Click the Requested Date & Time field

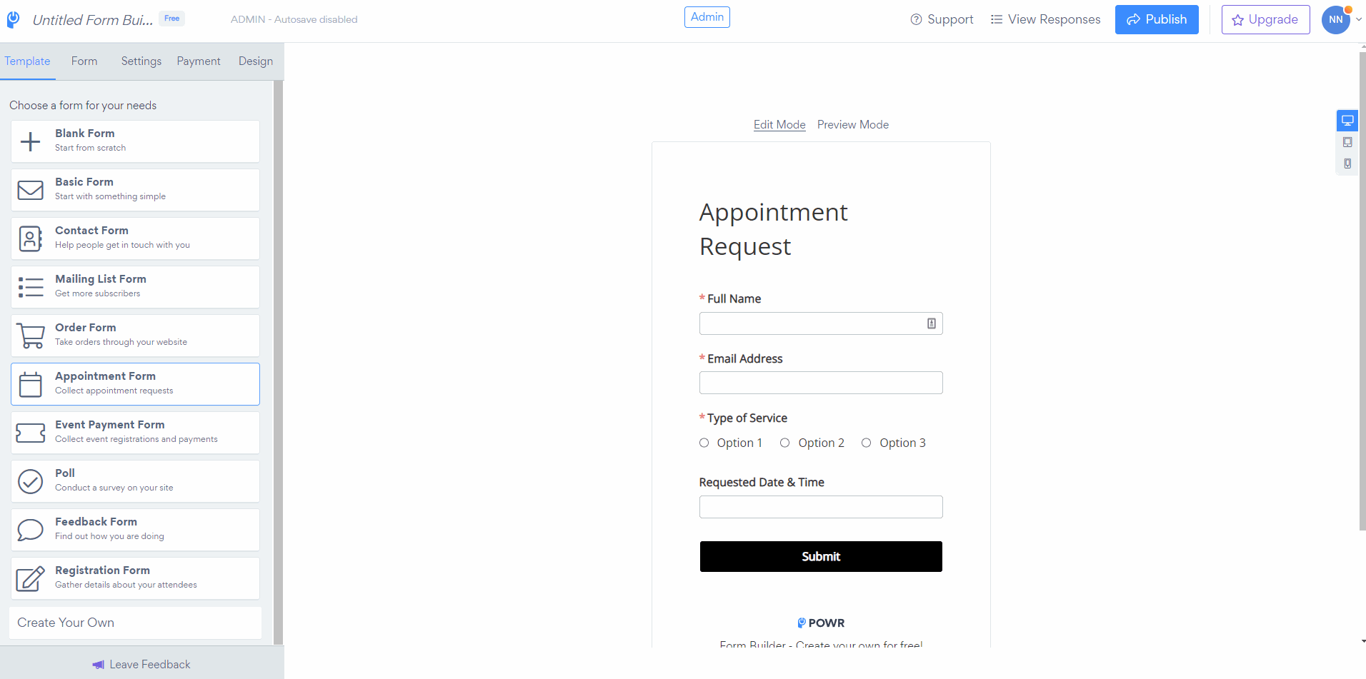821,507
